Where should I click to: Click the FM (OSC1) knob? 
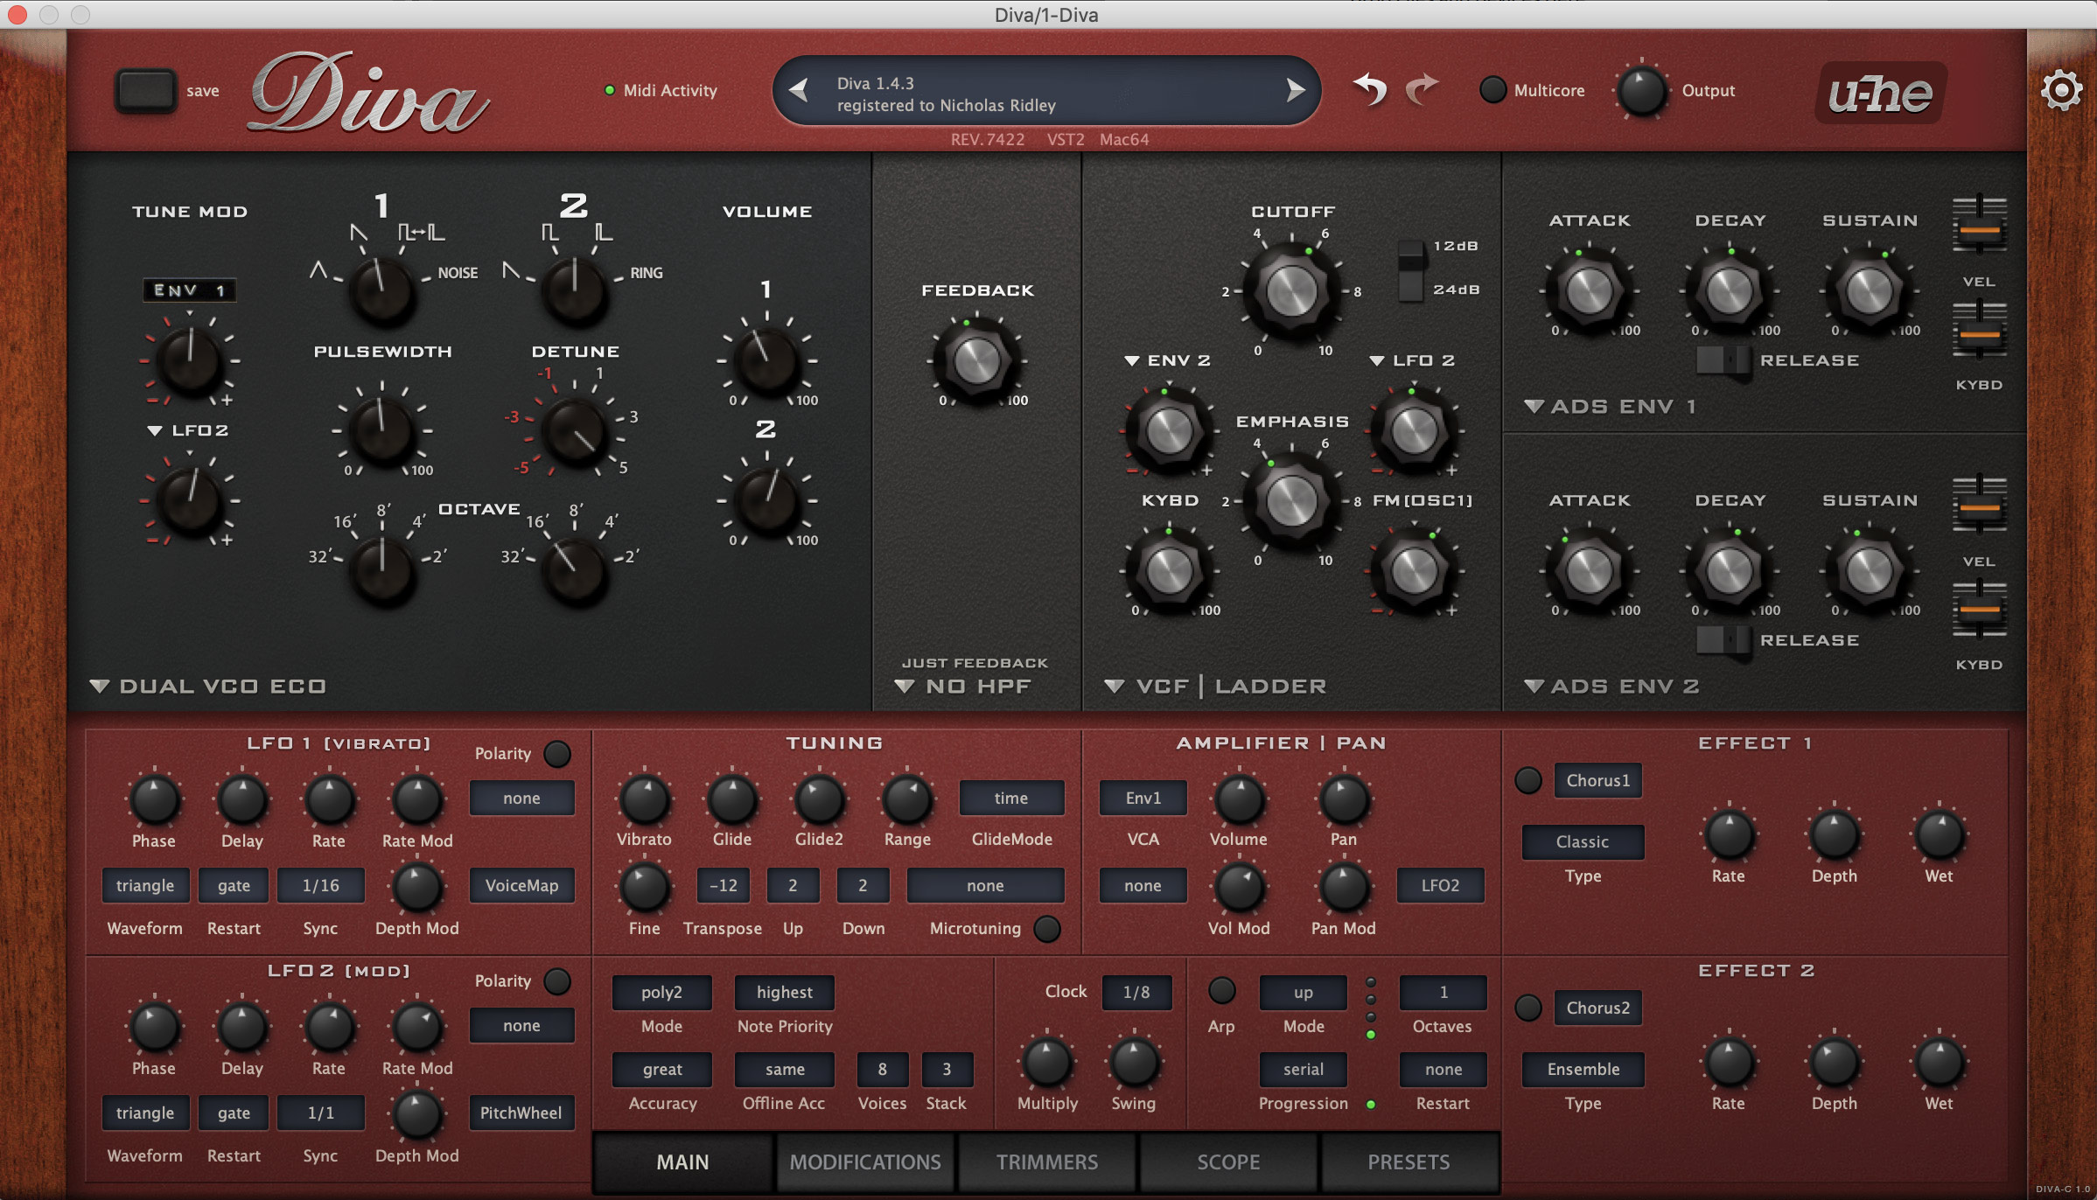(x=1414, y=570)
